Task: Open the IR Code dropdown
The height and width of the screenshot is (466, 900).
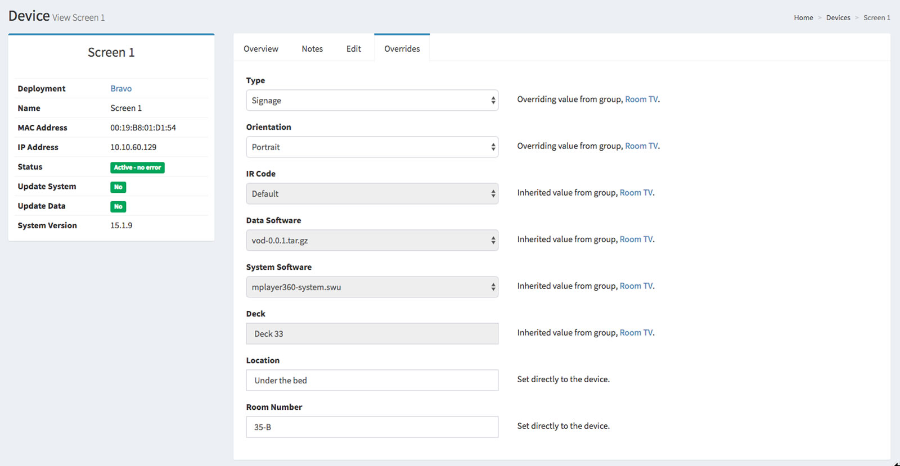Action: pyautogui.click(x=372, y=194)
